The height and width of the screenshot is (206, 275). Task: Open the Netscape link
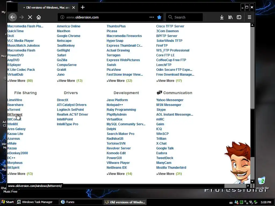click(64, 41)
